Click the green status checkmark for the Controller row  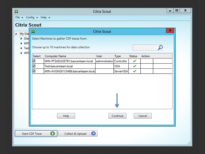click(x=134, y=61)
